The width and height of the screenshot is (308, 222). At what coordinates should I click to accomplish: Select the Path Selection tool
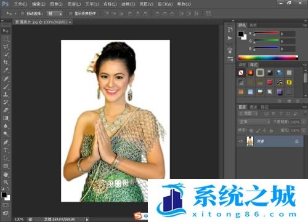coord(6,158)
